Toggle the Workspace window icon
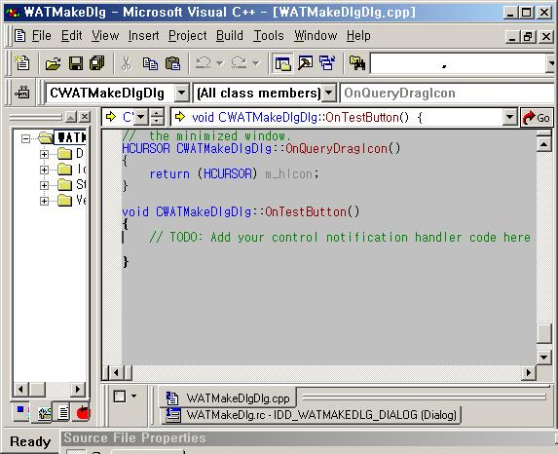This screenshot has height=454, width=558. point(282,63)
